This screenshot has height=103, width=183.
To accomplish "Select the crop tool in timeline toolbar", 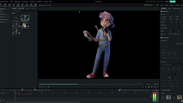I will (15, 90).
